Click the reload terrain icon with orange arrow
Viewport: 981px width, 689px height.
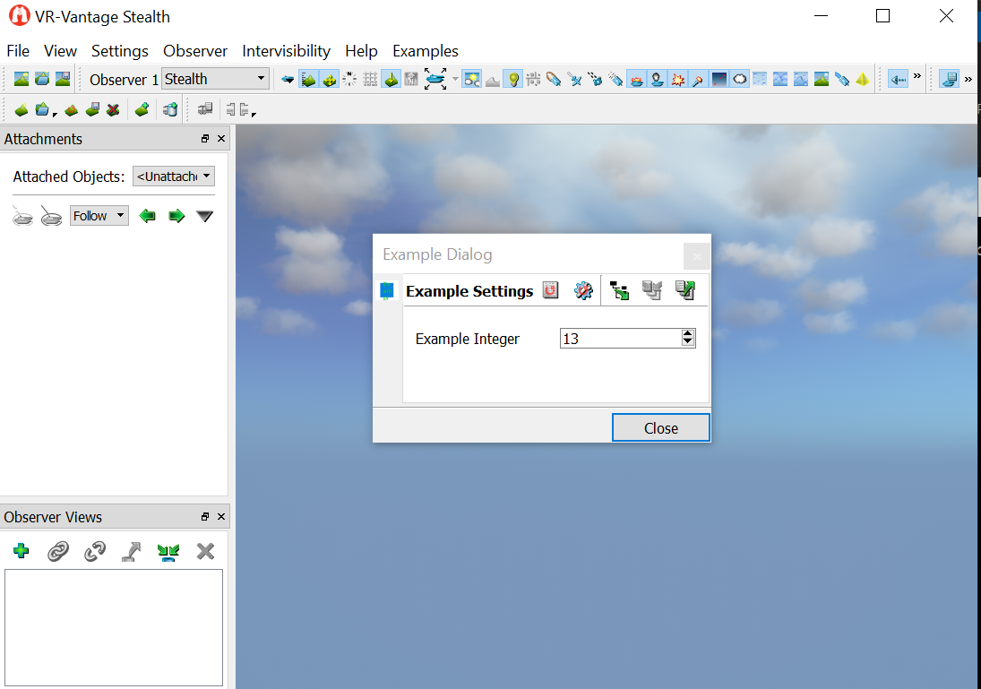(72, 110)
